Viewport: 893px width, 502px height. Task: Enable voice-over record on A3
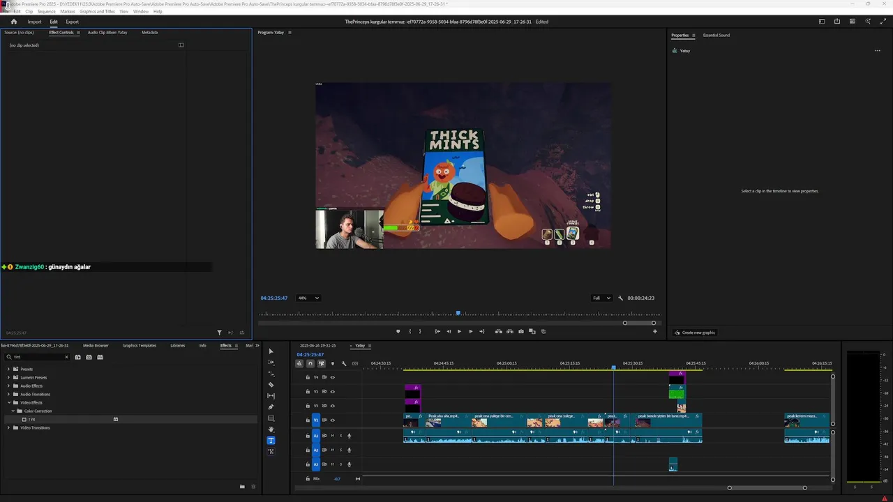(350, 464)
